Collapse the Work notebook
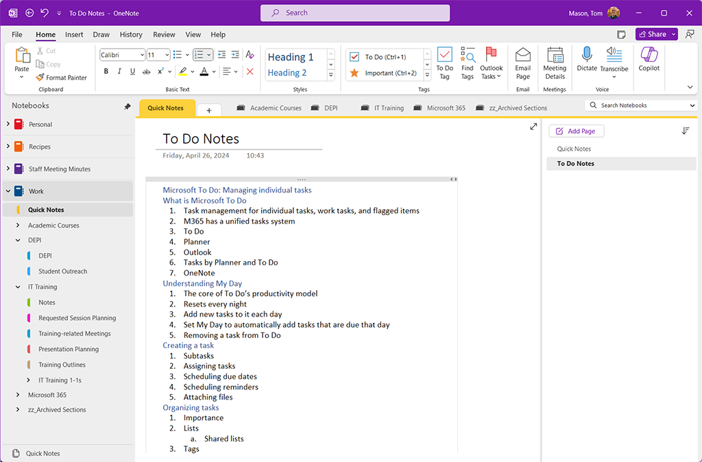The height and width of the screenshot is (462, 702). [x=7, y=191]
